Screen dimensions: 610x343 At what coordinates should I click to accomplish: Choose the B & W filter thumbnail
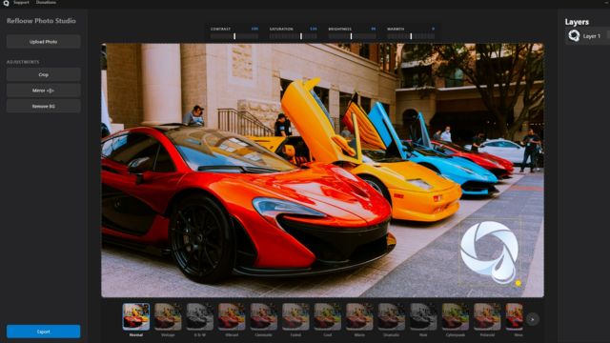(x=199, y=316)
